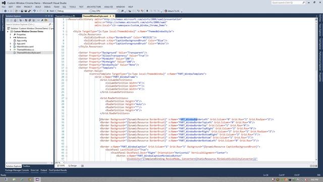Switch to the Toolbox panel tab
The height and width of the screenshot is (182, 323).
coord(26,166)
